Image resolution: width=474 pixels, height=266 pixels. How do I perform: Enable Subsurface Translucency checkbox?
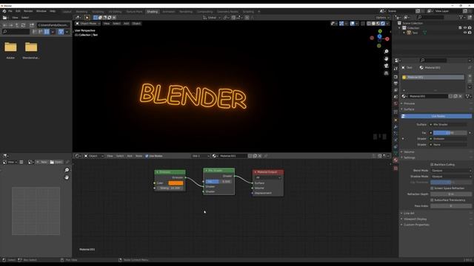[432, 200]
